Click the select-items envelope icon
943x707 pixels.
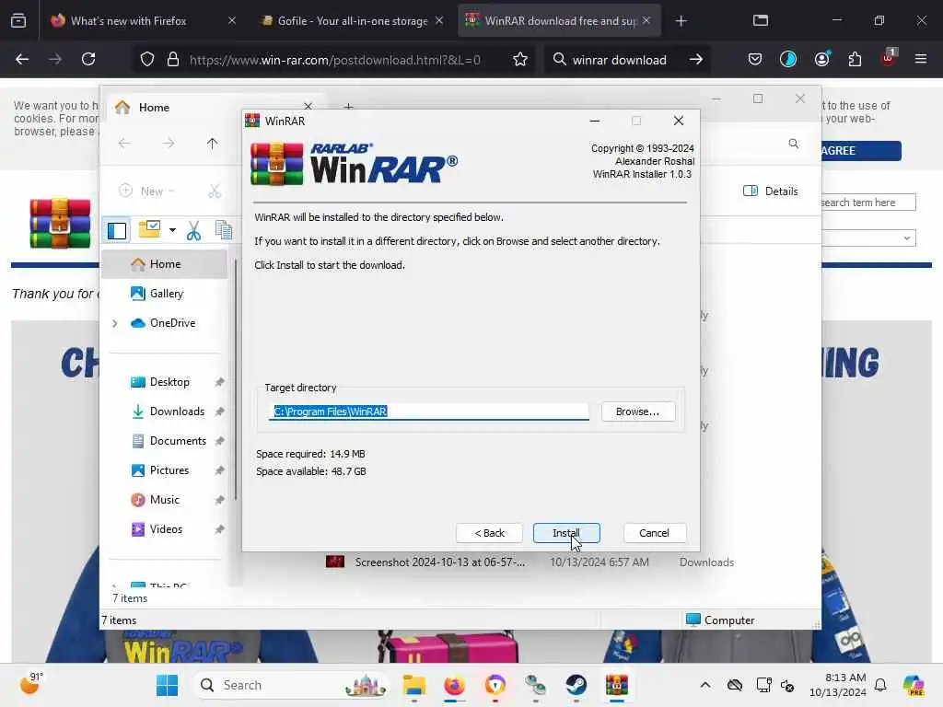149,229
